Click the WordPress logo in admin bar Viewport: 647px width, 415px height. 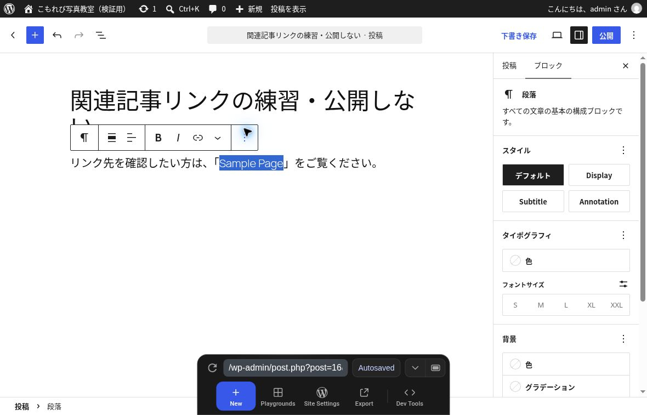pyautogui.click(x=9, y=9)
